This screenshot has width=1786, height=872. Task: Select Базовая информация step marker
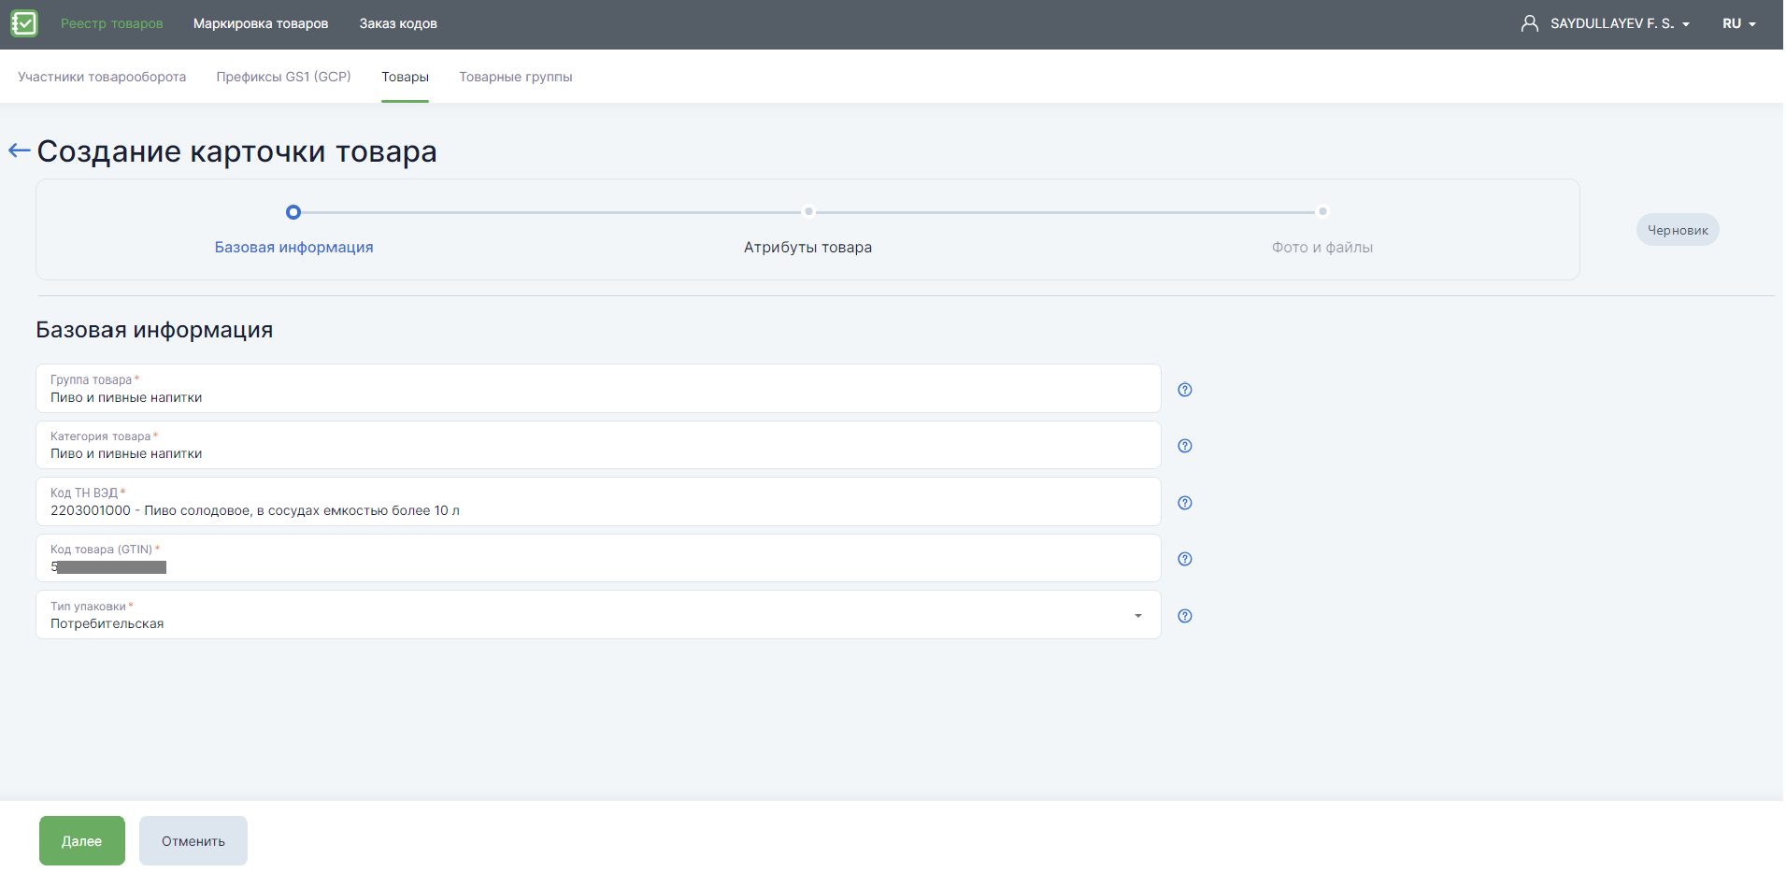point(293,212)
